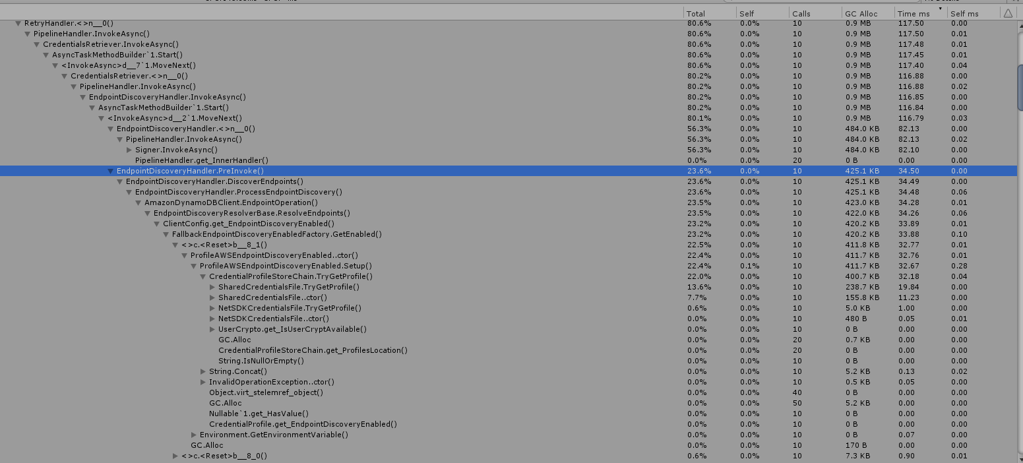Collapse EndpointDiscoveryHandler.<>n__0() triangle
The width and height of the screenshot is (1023, 463).
111,129
